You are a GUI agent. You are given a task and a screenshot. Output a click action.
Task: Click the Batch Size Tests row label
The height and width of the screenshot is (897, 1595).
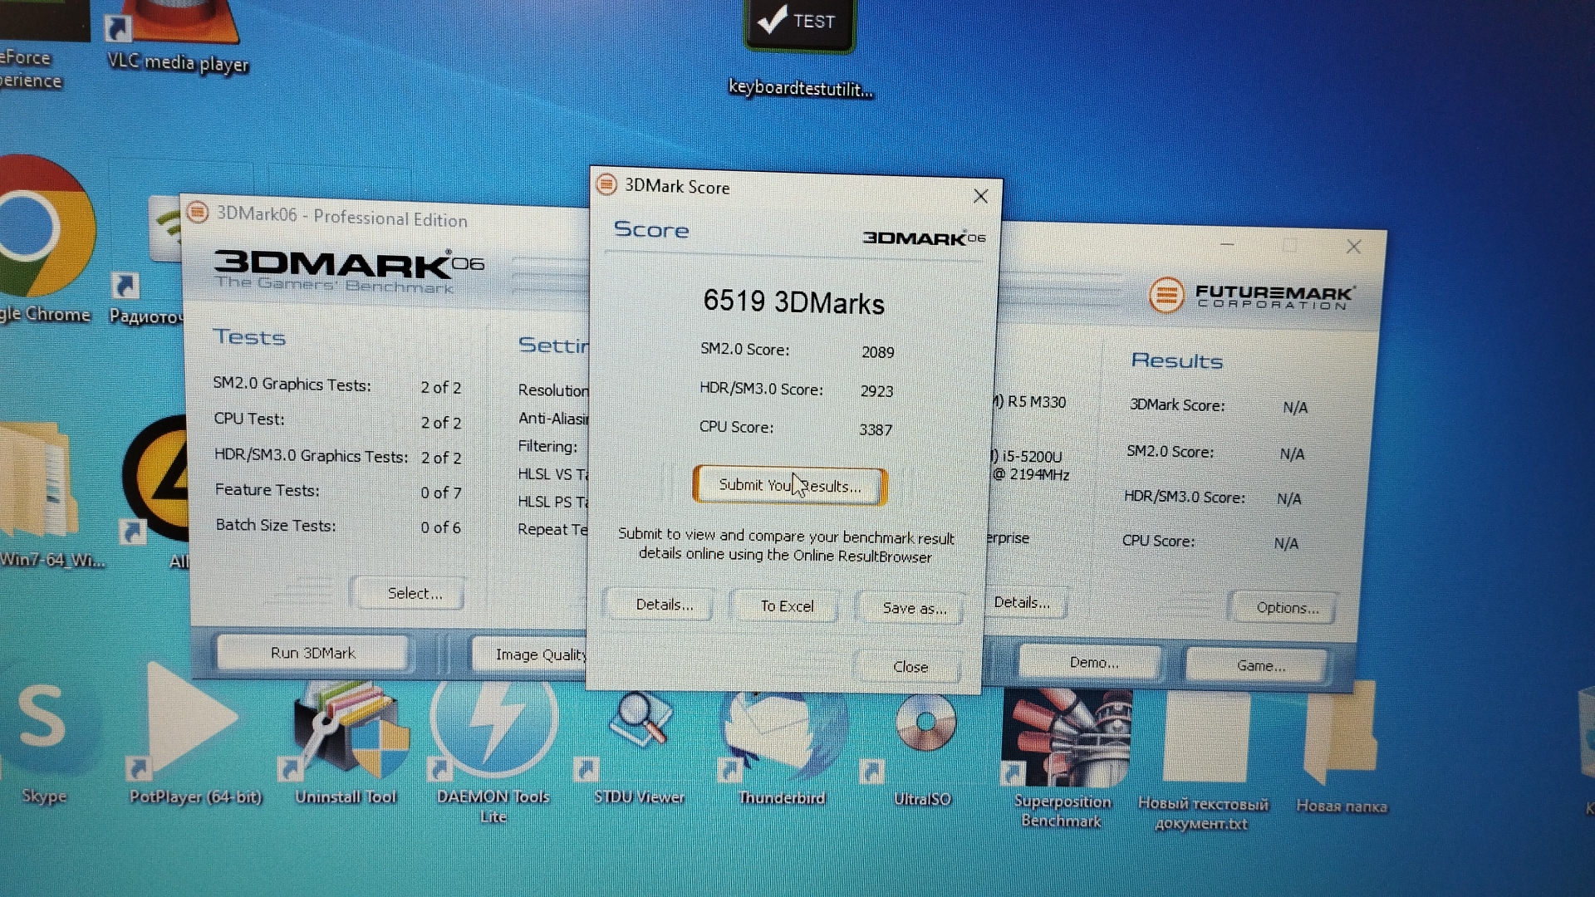point(276,525)
